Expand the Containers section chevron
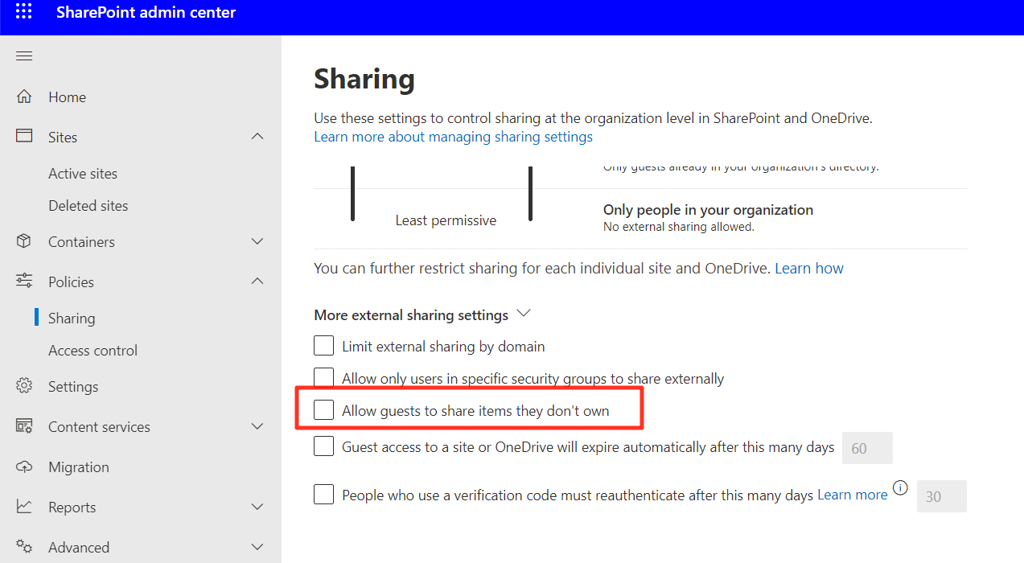The height and width of the screenshot is (563, 1024). pyautogui.click(x=257, y=241)
